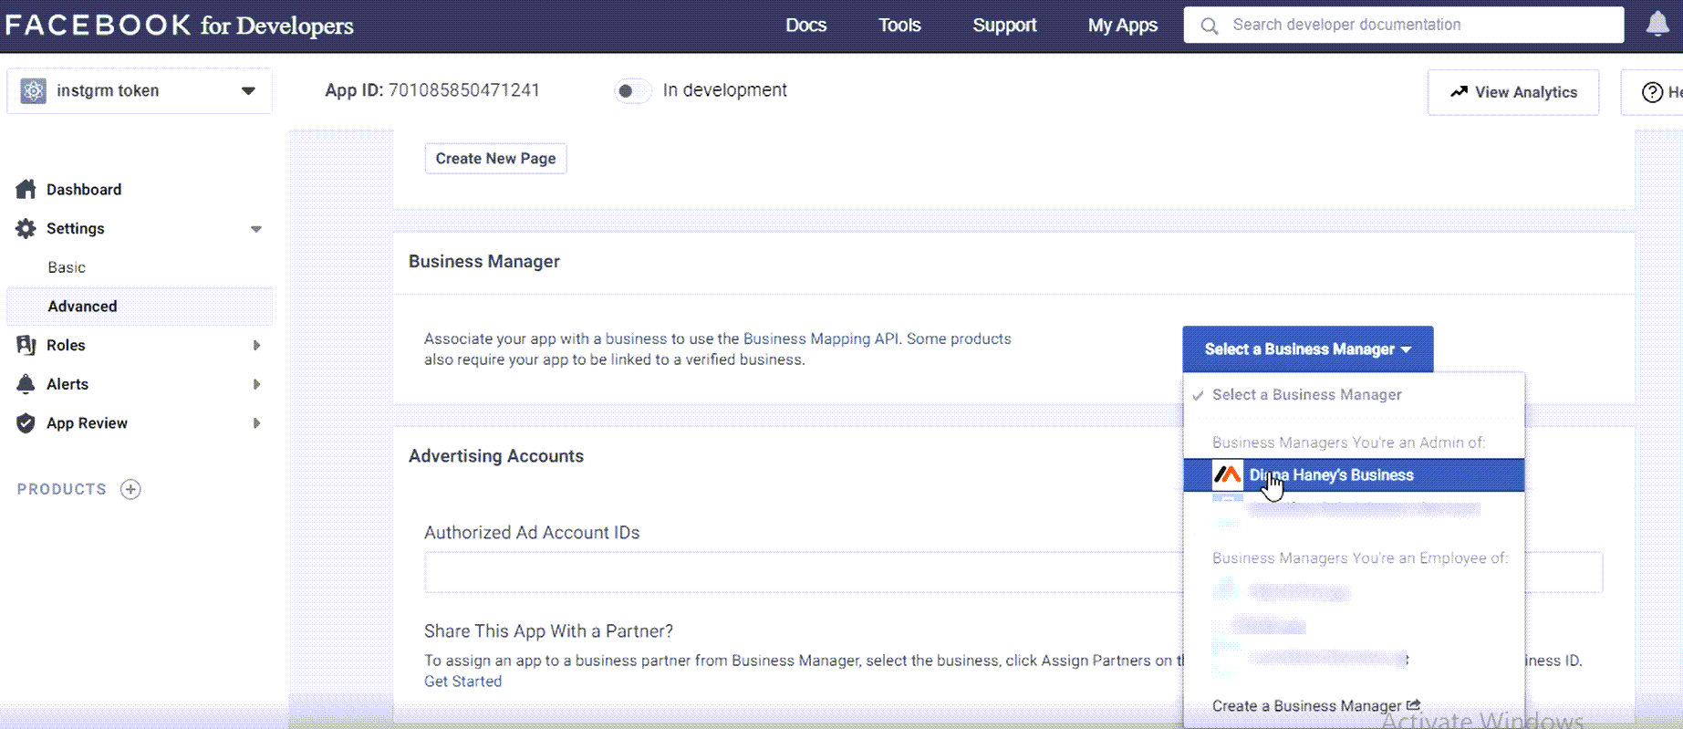Screen dimensions: 1683x729
Task: Focus the Search developer documentation field
Action: click(1404, 25)
